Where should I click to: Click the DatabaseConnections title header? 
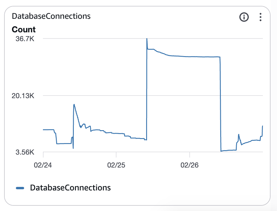51,16
